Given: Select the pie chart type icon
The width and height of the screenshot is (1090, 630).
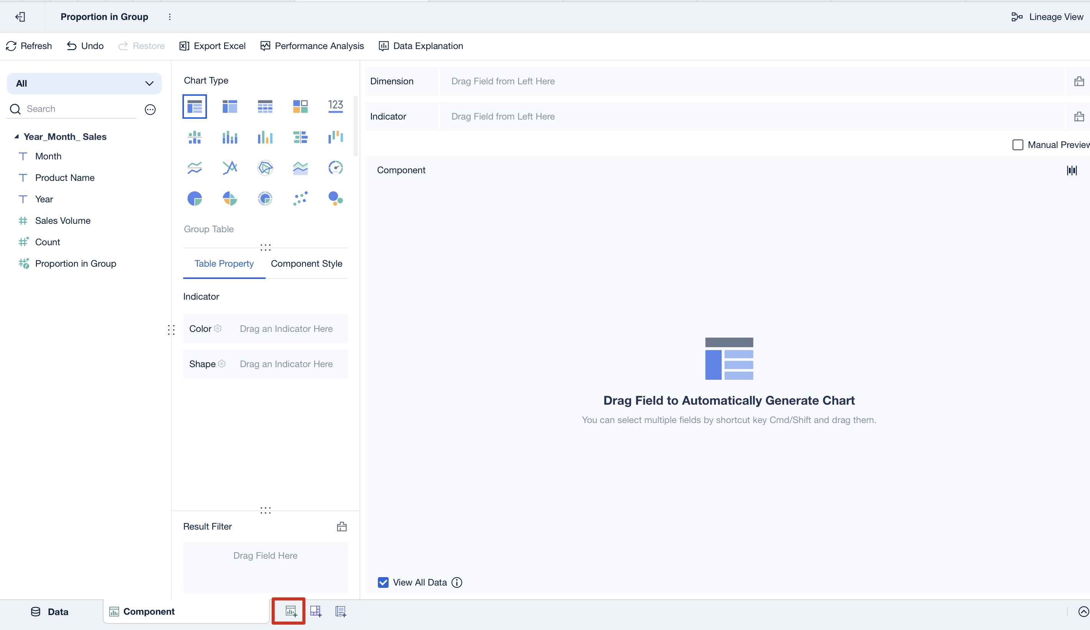Looking at the screenshot, I should pos(195,199).
